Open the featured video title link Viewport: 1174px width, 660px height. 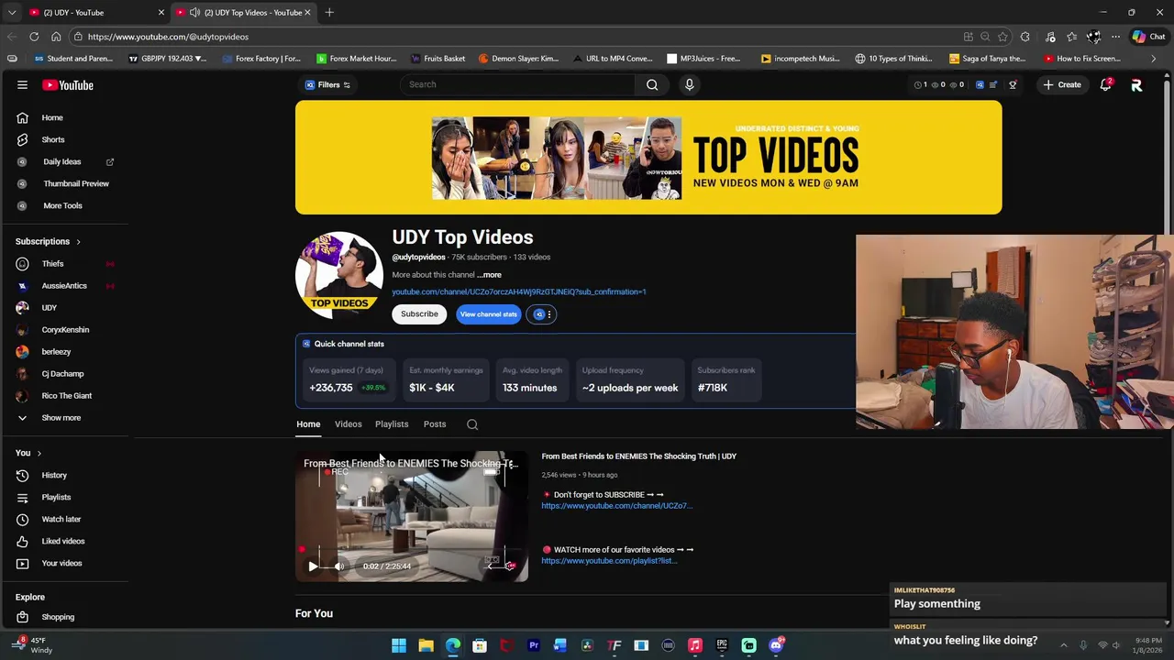pyautogui.click(x=639, y=456)
